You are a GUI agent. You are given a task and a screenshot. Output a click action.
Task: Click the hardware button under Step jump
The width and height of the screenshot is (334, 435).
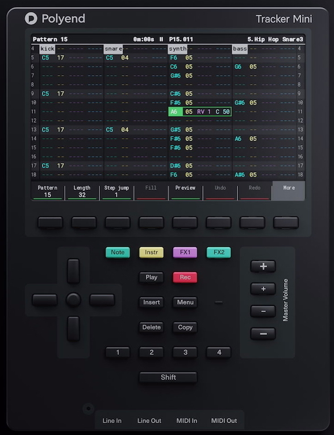coord(118,223)
